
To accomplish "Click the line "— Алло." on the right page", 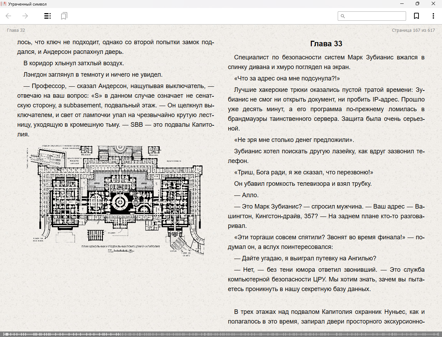I will pyautogui.click(x=246, y=195).
